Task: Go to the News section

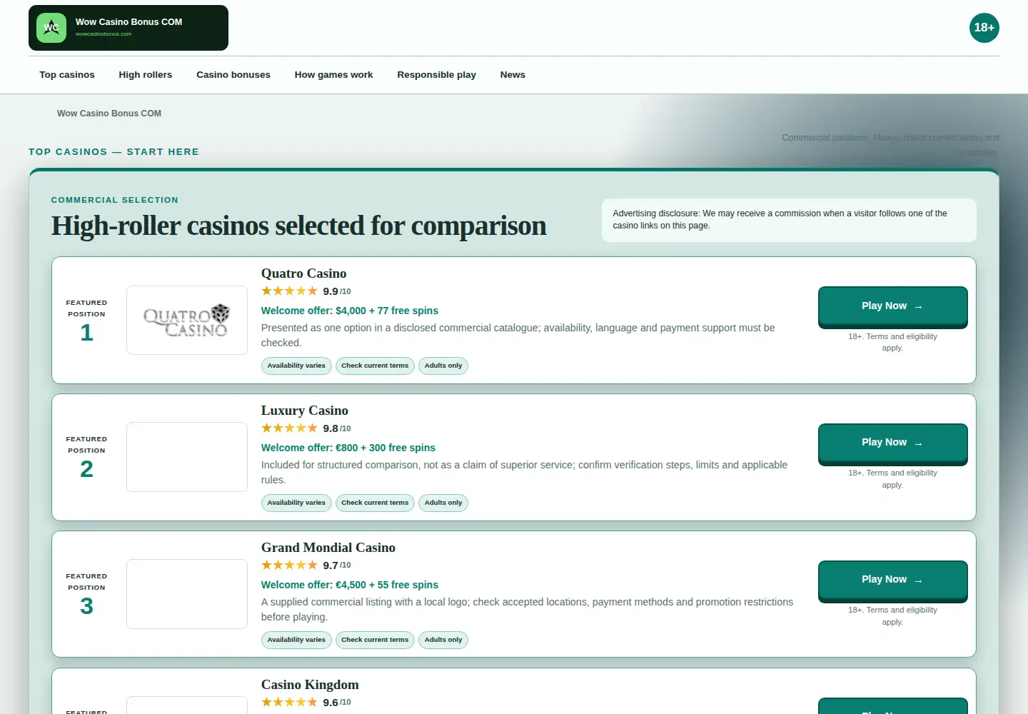Action: click(513, 75)
